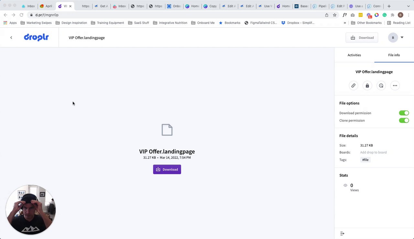414x239 pixels.
Task: Select the File info tab
Action: tap(394, 55)
